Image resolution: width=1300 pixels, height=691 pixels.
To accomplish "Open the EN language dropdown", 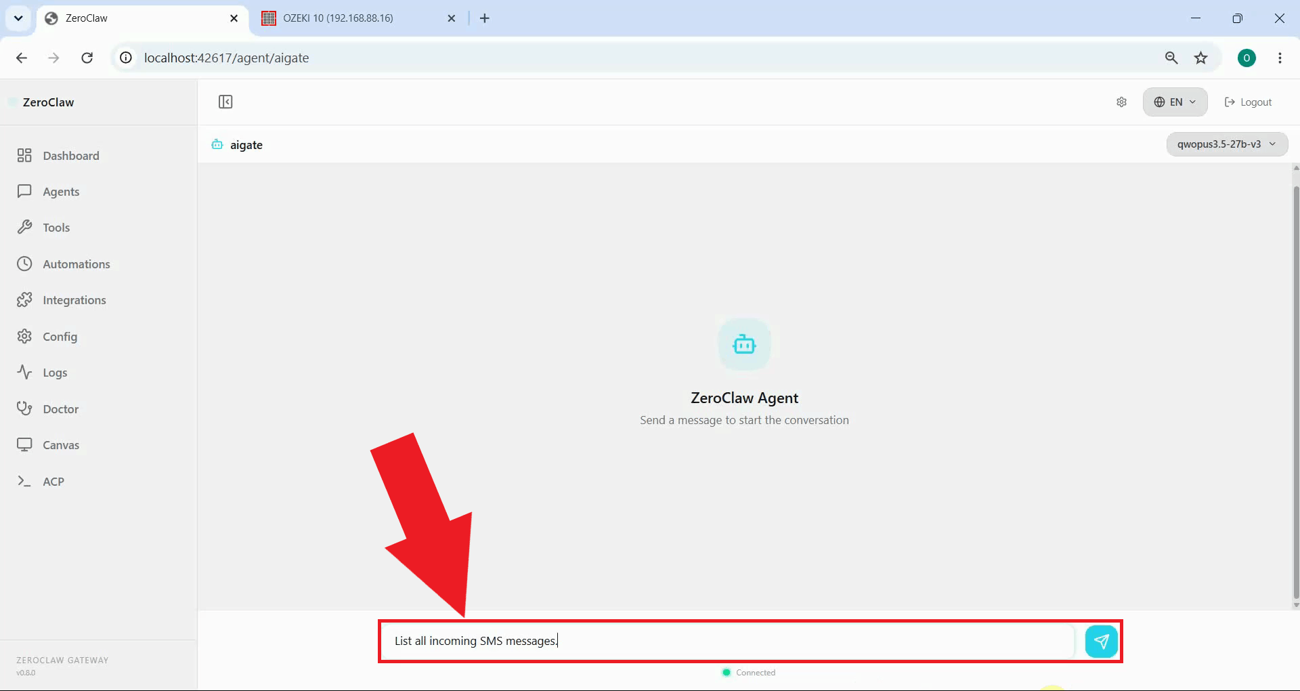I will tap(1175, 102).
